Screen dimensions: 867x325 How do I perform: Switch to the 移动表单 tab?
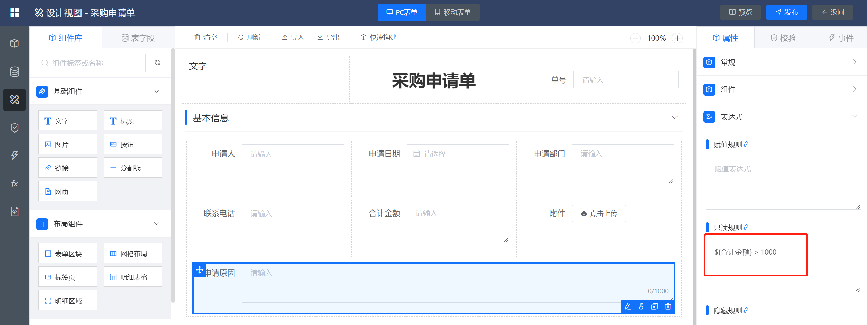pos(453,13)
